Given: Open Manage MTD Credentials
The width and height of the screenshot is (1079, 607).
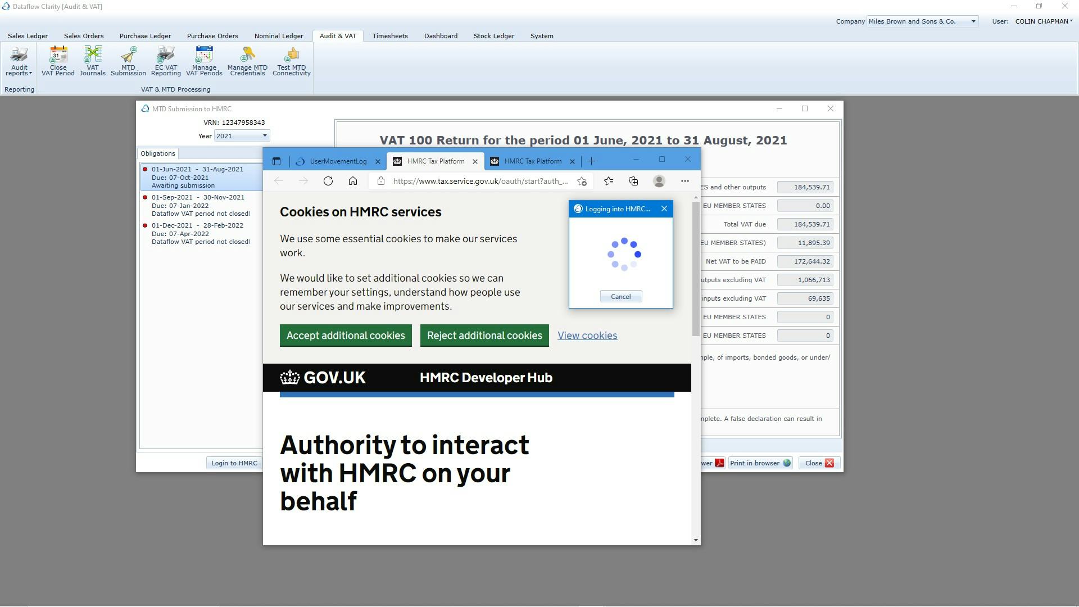Looking at the screenshot, I should [x=247, y=61].
